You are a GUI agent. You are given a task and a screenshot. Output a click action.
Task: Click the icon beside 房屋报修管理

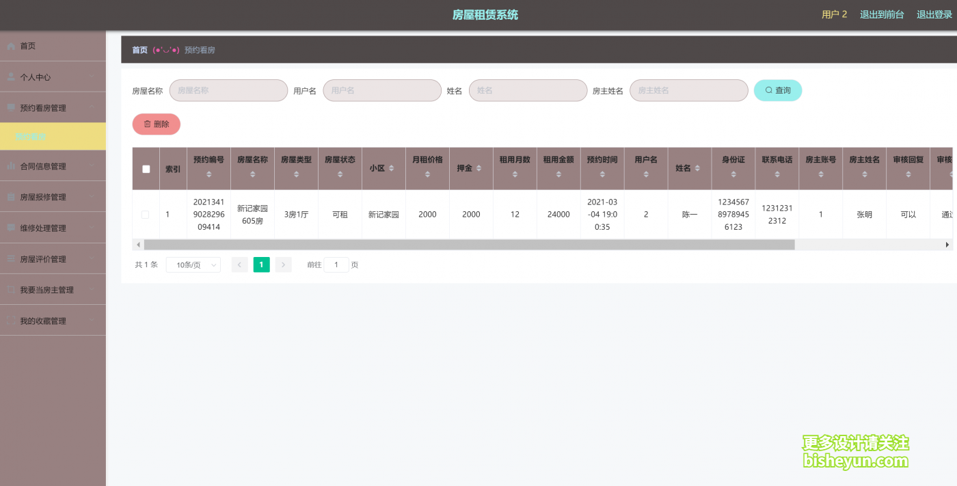(x=11, y=197)
